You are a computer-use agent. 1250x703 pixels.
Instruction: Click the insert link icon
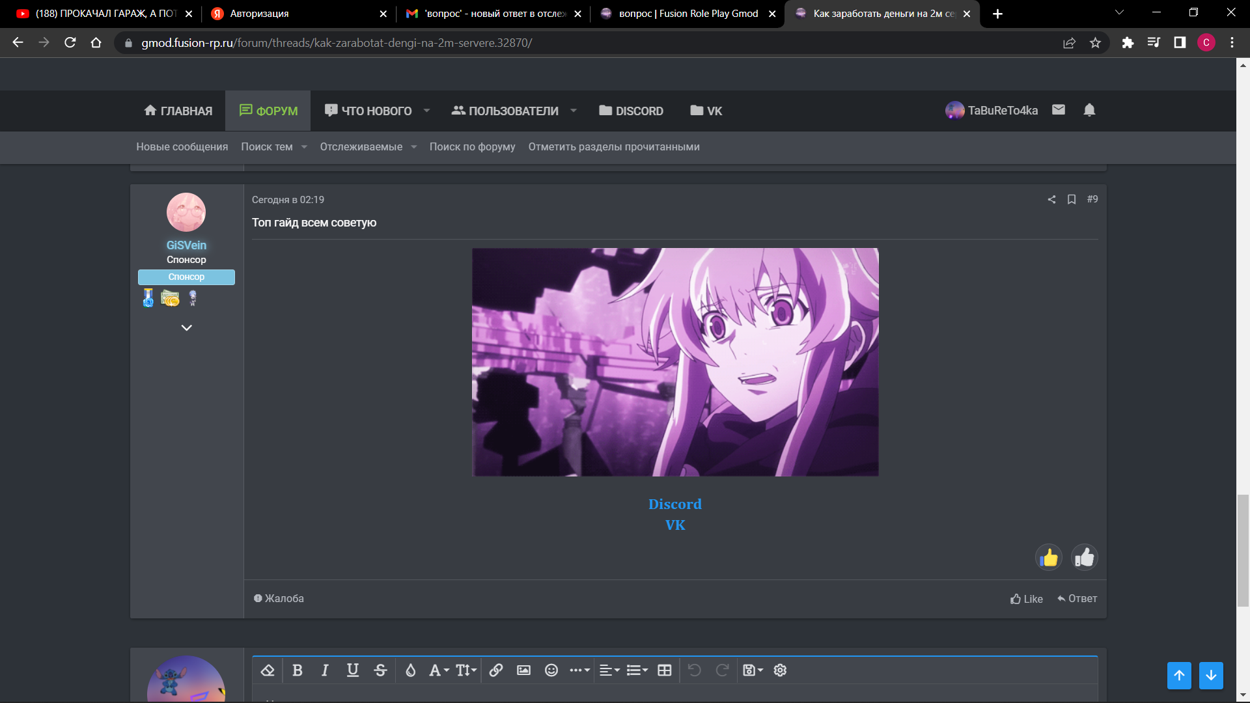pos(496,670)
